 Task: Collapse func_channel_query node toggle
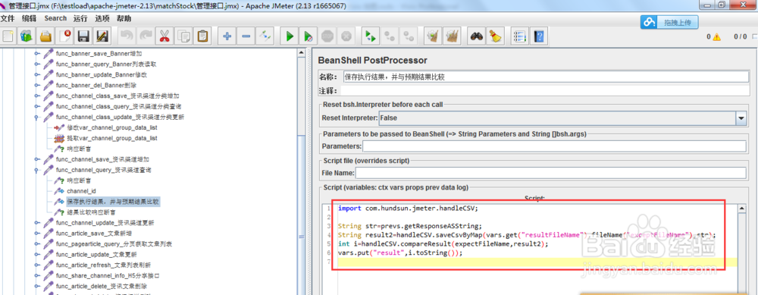[x=36, y=170]
